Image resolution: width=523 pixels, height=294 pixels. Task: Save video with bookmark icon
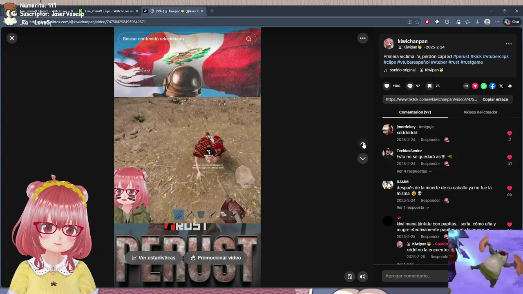coord(429,86)
